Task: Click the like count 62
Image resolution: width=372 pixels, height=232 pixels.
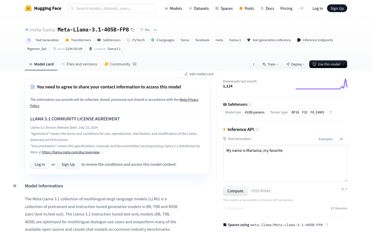Action: pyautogui.click(x=155, y=30)
